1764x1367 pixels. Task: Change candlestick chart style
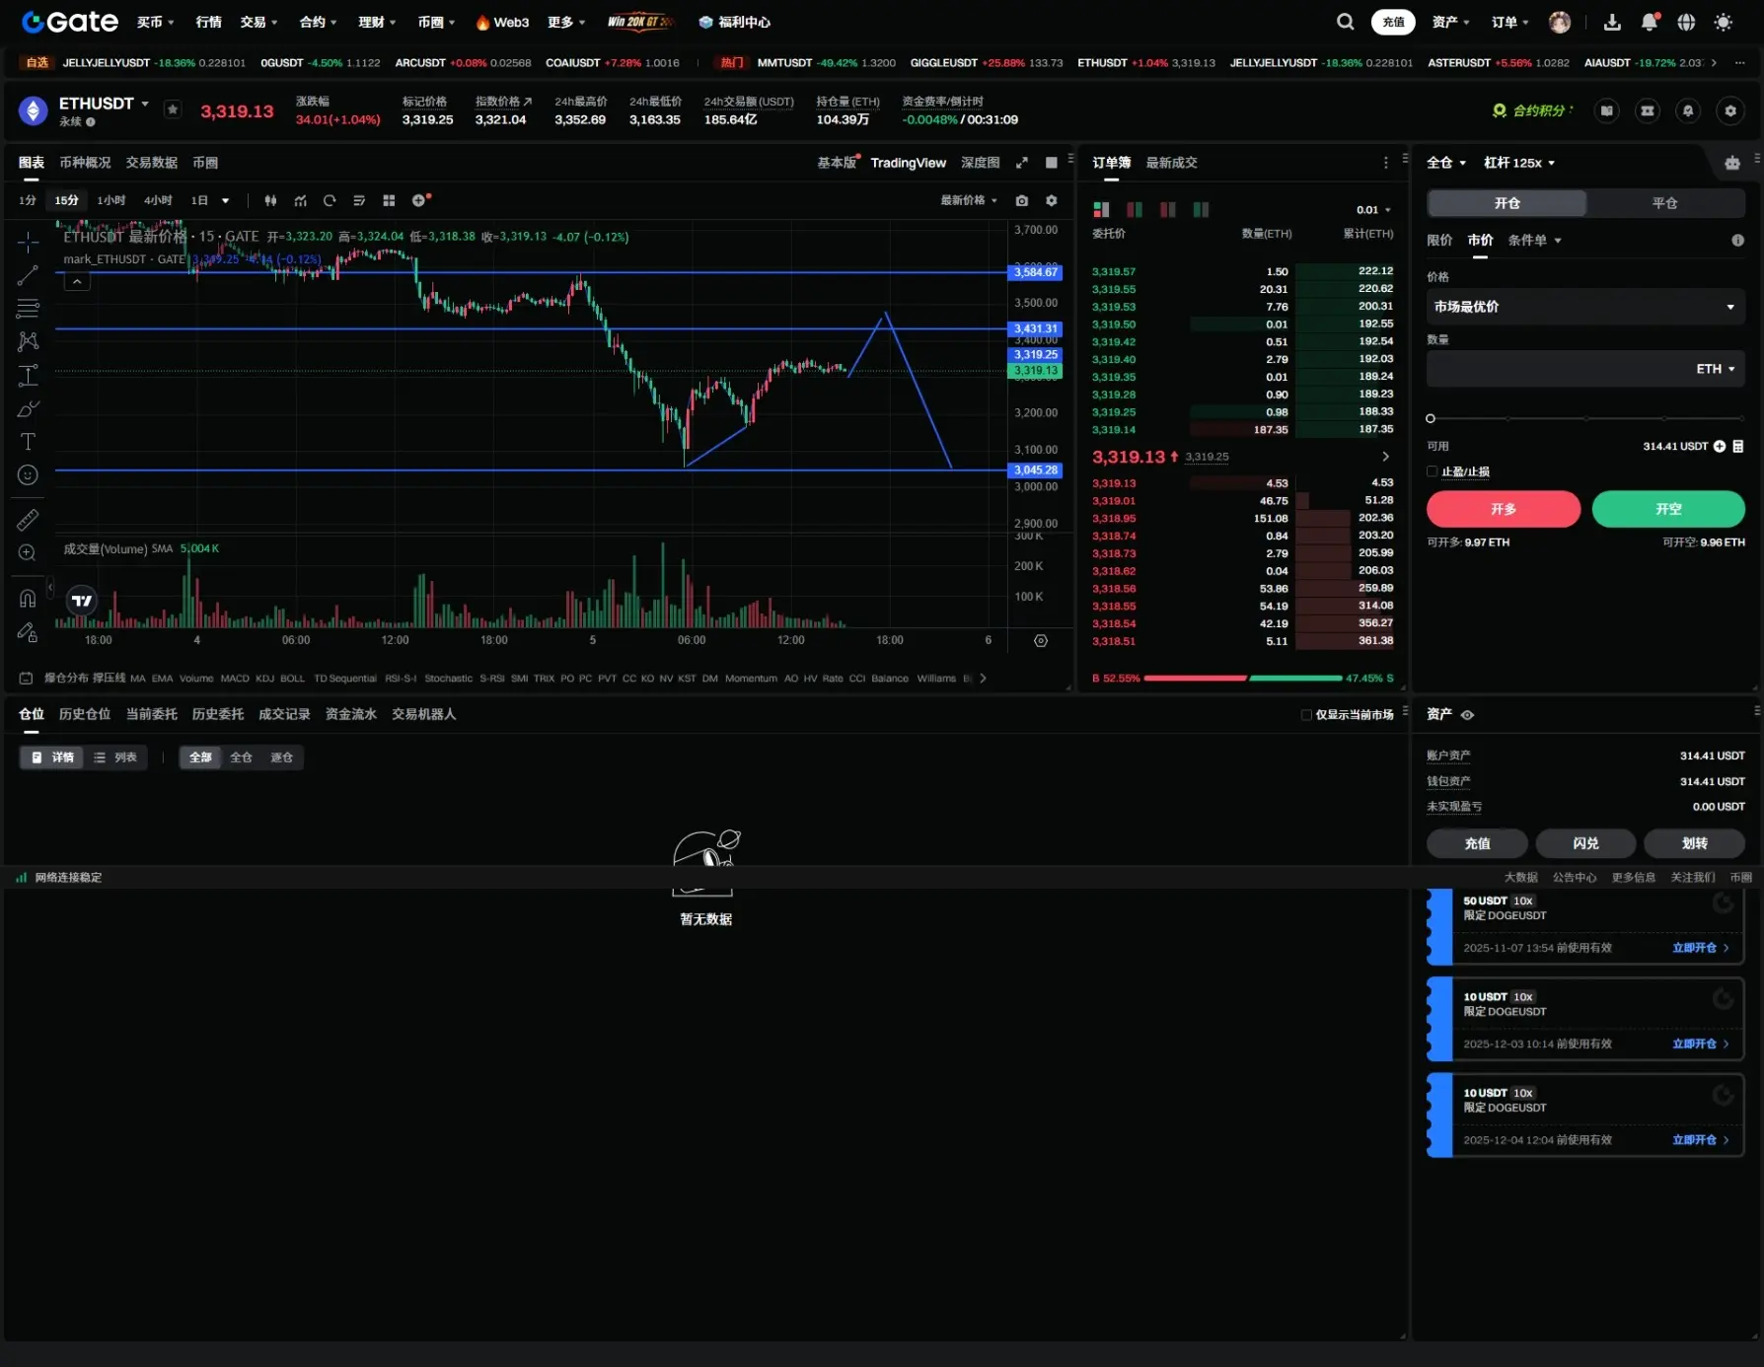point(270,200)
